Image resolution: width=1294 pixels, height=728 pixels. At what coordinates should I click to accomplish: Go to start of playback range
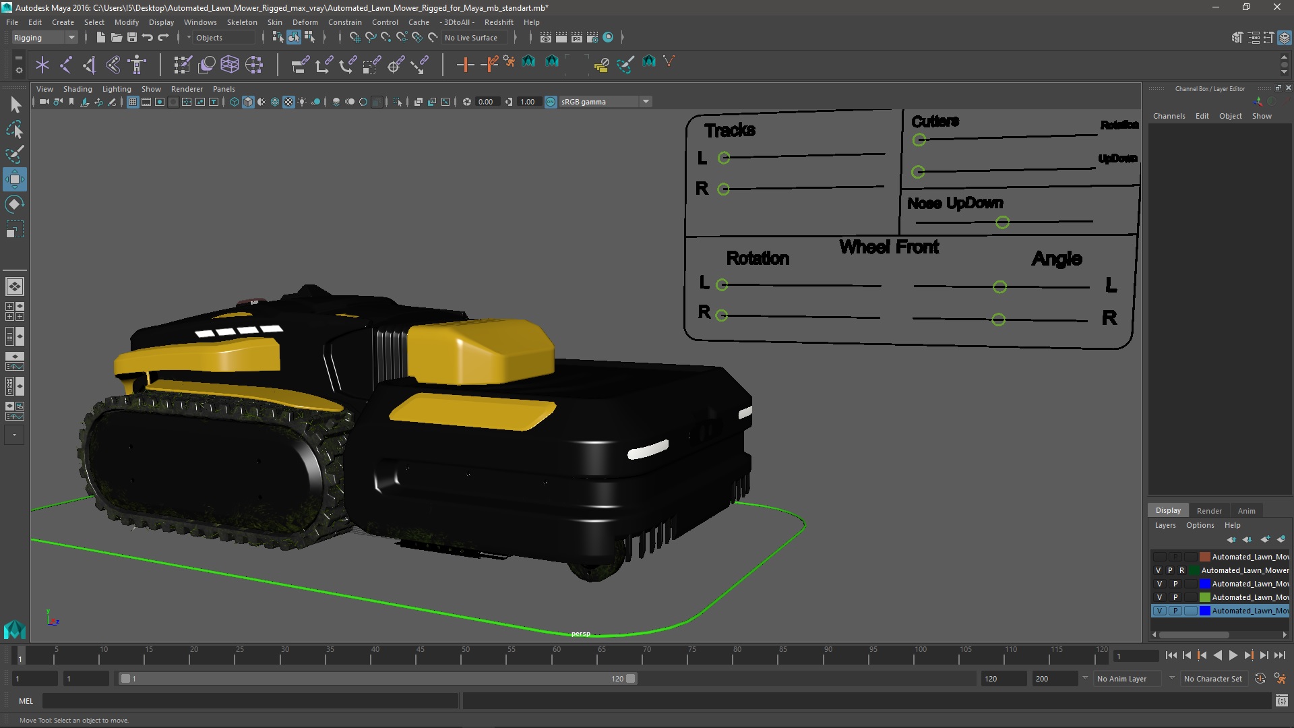pyautogui.click(x=1171, y=655)
